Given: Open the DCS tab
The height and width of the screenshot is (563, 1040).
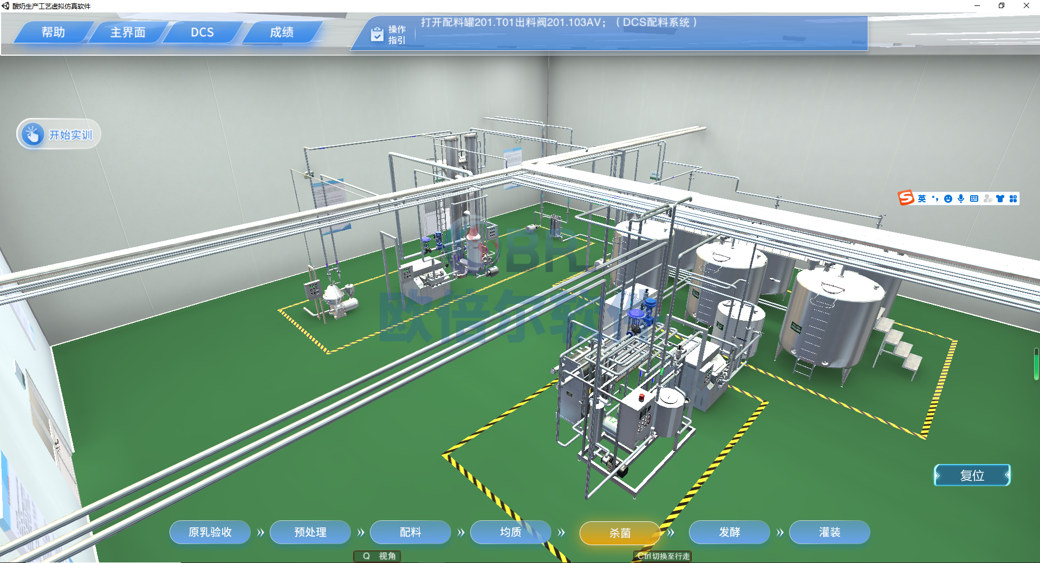Looking at the screenshot, I should coord(202,32).
